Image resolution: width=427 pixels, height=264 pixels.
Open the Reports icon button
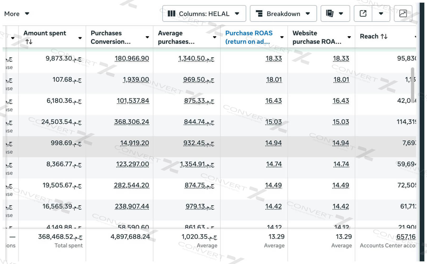330,14
